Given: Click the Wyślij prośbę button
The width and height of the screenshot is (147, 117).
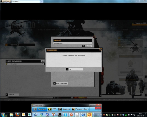Looking at the screenshot, I should click(61, 83).
